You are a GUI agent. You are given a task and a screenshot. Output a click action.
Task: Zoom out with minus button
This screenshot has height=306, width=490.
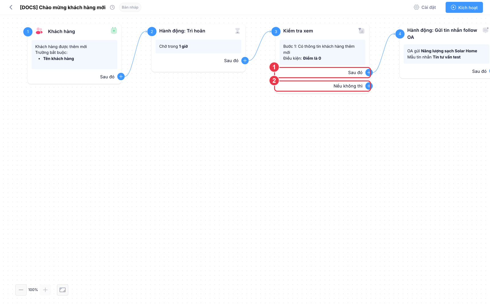tap(21, 290)
